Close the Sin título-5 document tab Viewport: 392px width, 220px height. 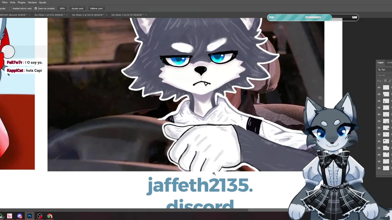146,15
